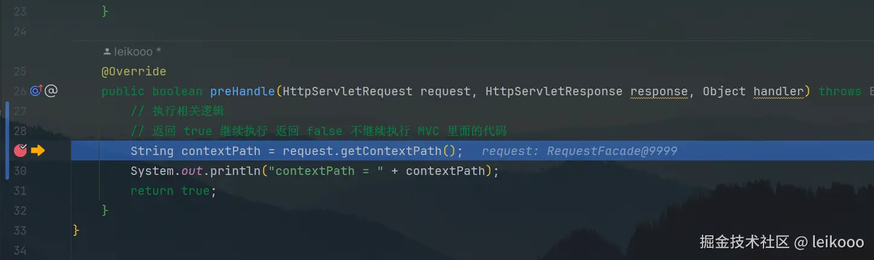Screen dimensions: 874x260
Task: Click the throws keyword
Action: coord(840,92)
